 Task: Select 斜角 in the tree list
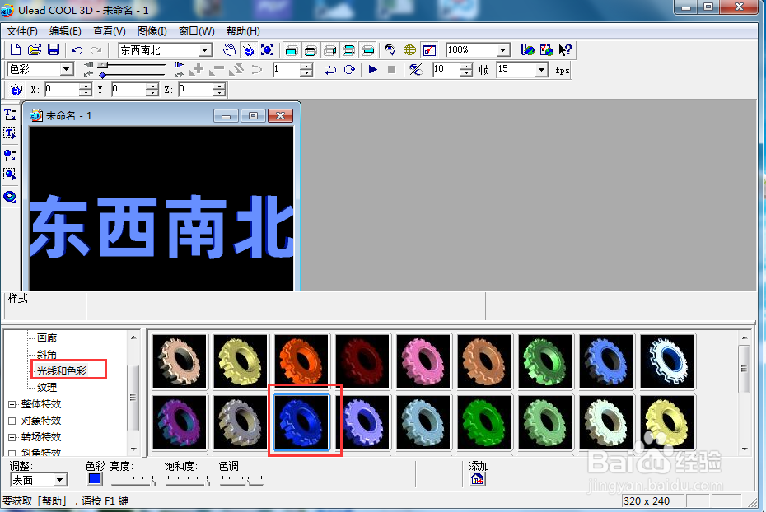tap(47, 354)
